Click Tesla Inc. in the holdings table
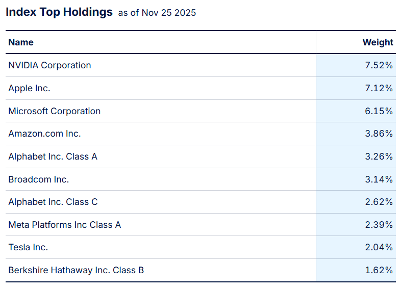Viewport: 401px width, 288px height. pos(28,247)
